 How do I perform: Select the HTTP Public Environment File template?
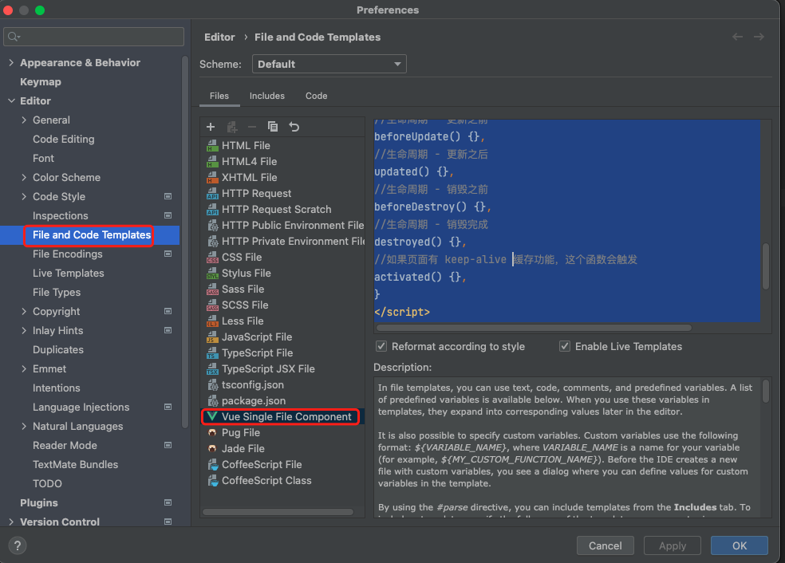(x=282, y=226)
